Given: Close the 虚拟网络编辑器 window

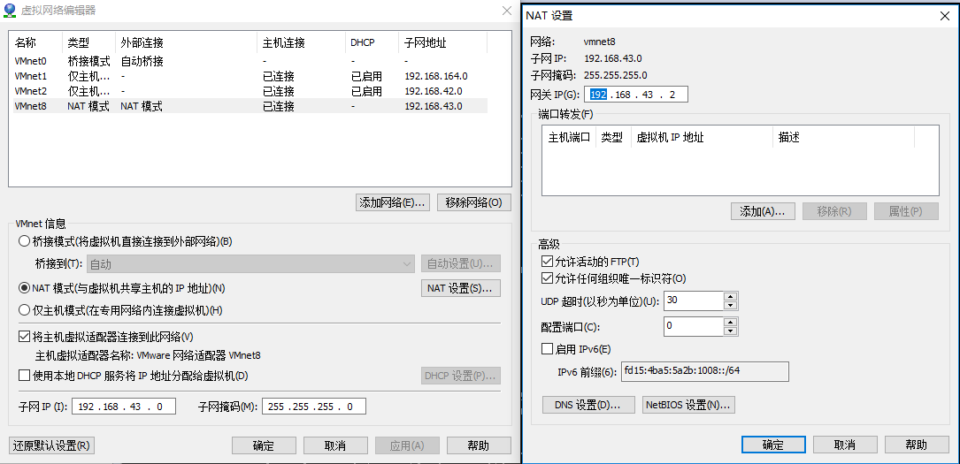Looking at the screenshot, I should point(507,11).
